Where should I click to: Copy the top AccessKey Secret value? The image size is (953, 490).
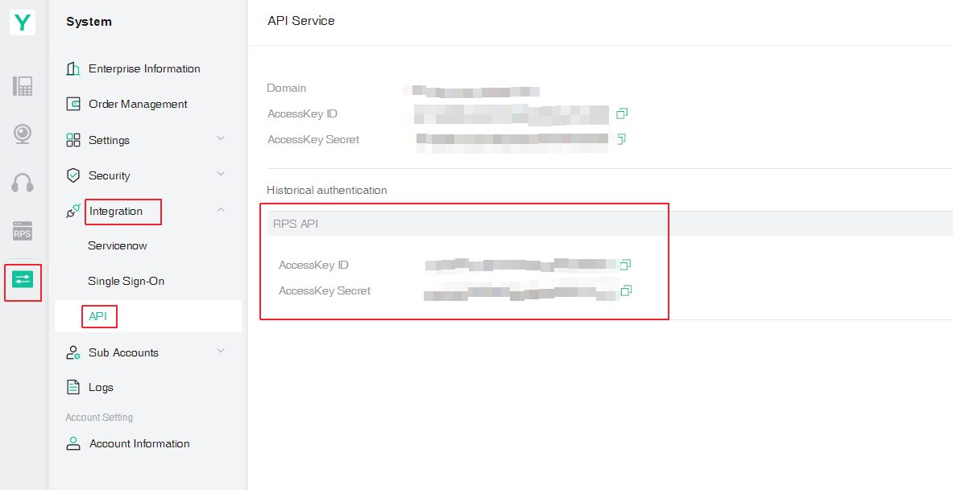tap(621, 139)
